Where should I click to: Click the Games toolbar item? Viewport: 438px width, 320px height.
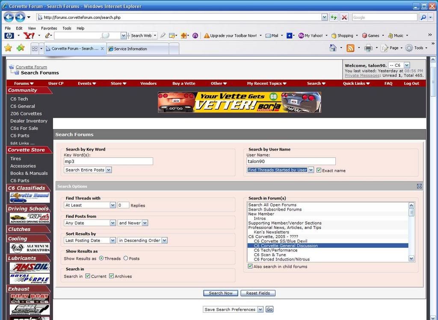pyautogui.click(x=371, y=36)
